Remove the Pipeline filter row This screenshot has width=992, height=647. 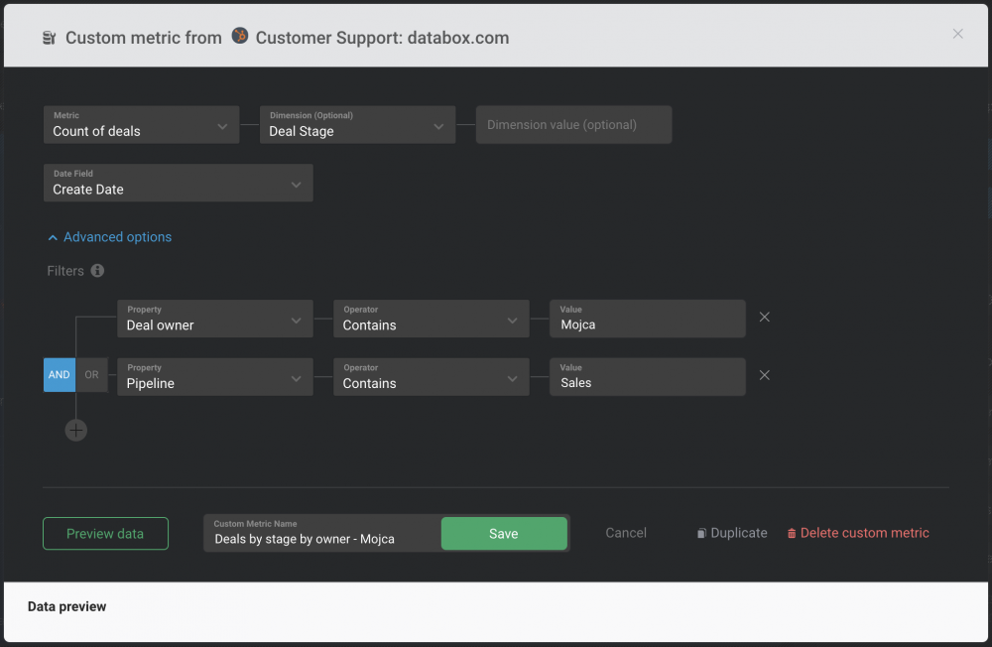coord(764,376)
